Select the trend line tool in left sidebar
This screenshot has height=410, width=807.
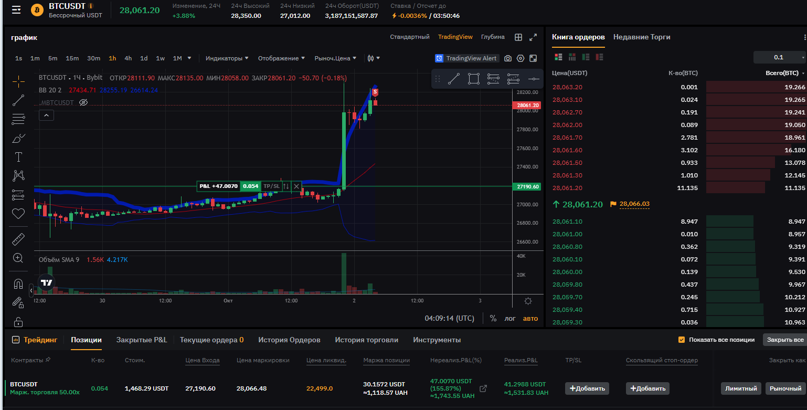click(18, 100)
